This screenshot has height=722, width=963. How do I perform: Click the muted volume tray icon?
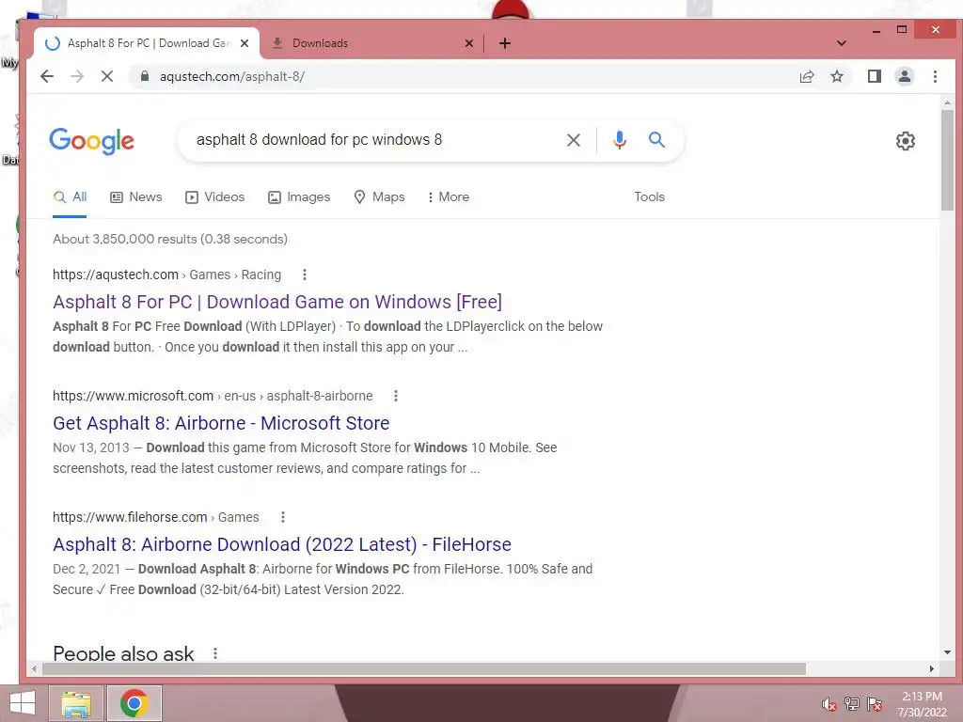pyautogui.click(x=829, y=704)
